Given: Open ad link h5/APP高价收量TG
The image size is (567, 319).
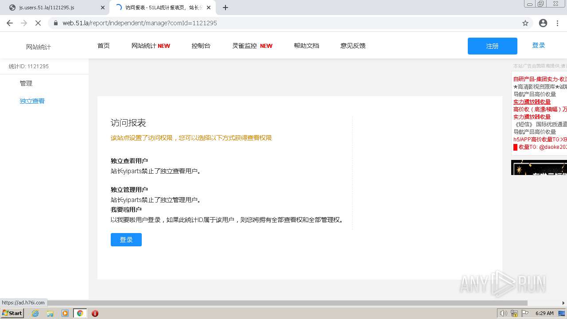Looking at the screenshot, I should 540,139.
